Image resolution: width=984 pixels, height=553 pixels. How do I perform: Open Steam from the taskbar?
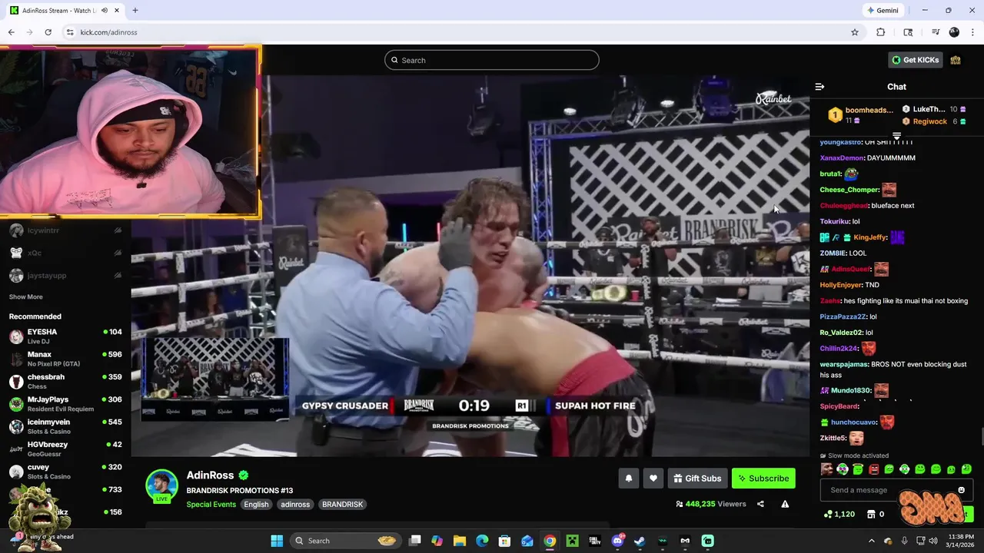(x=640, y=541)
